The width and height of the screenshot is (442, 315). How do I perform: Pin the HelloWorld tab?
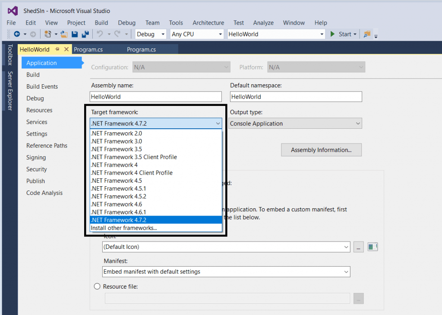[x=57, y=49]
